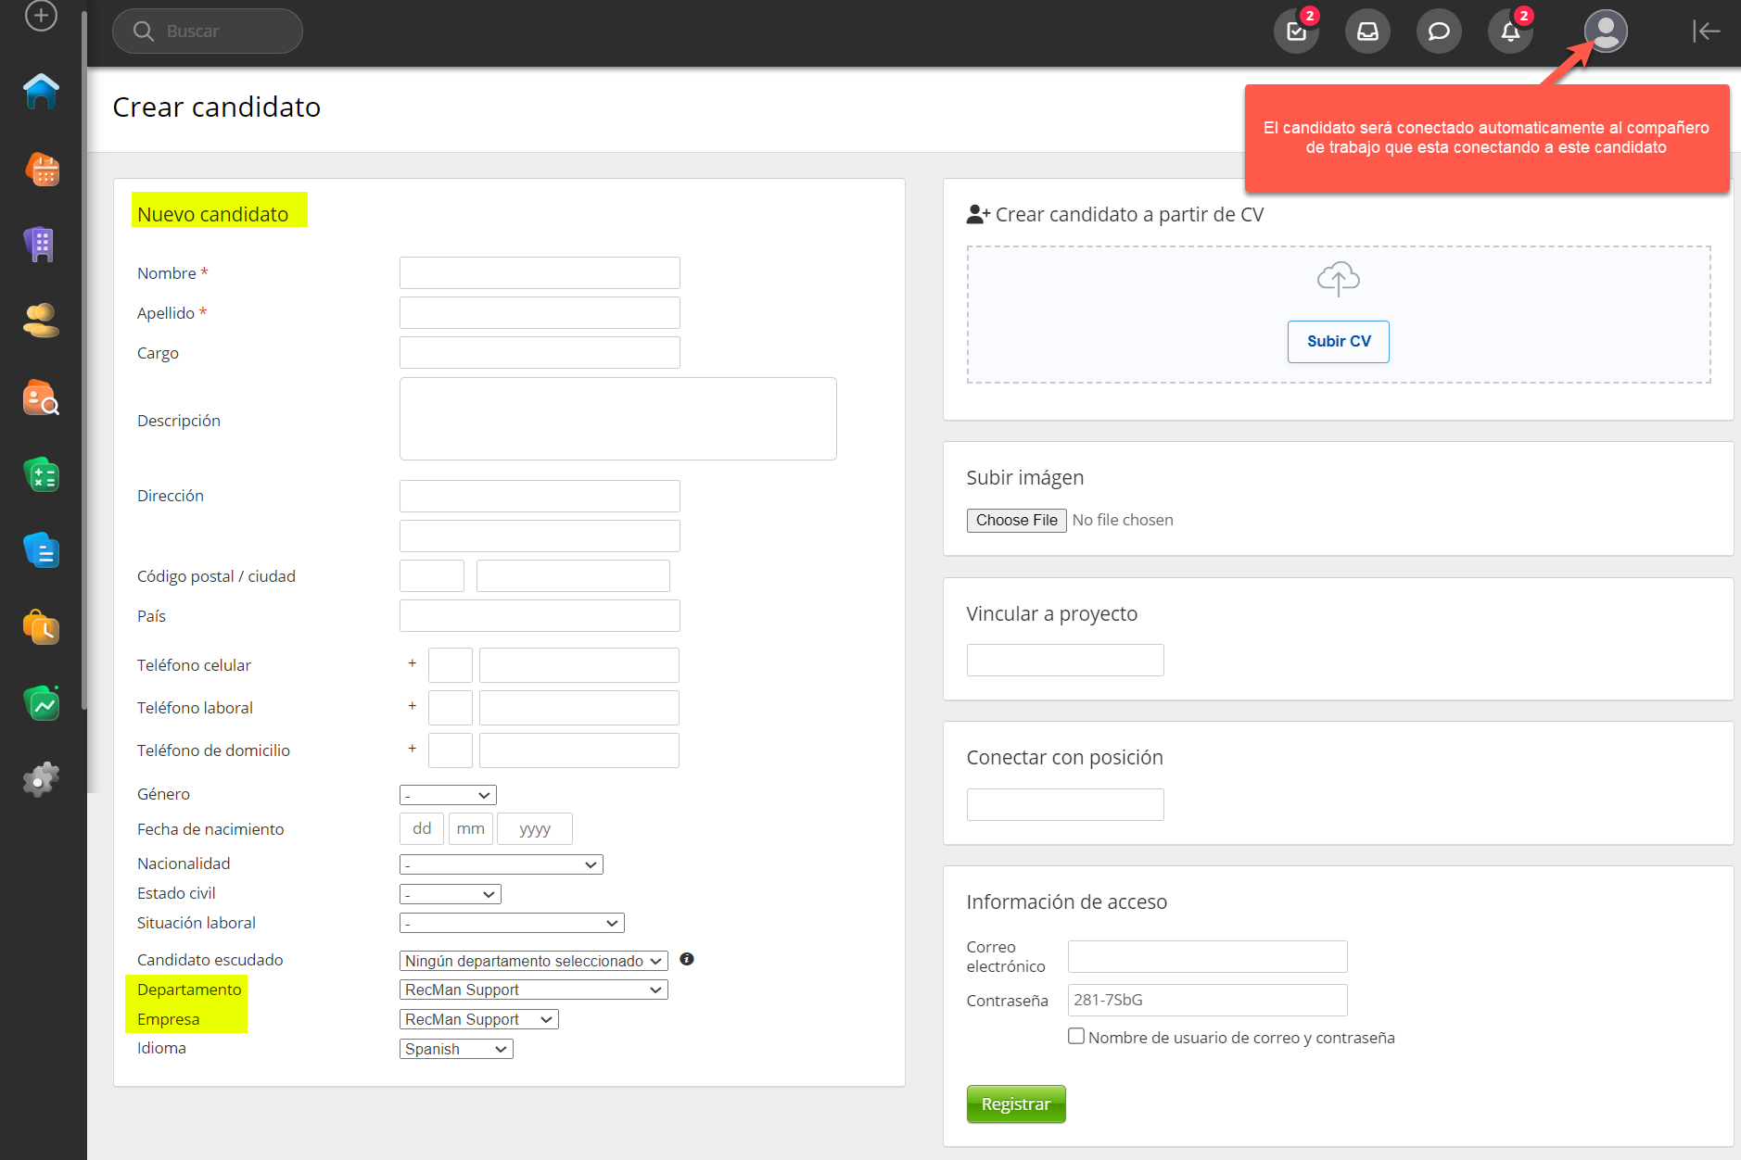Viewport: 1741px width, 1160px height.
Task: Click the user profile avatar icon
Action: 1605,32
